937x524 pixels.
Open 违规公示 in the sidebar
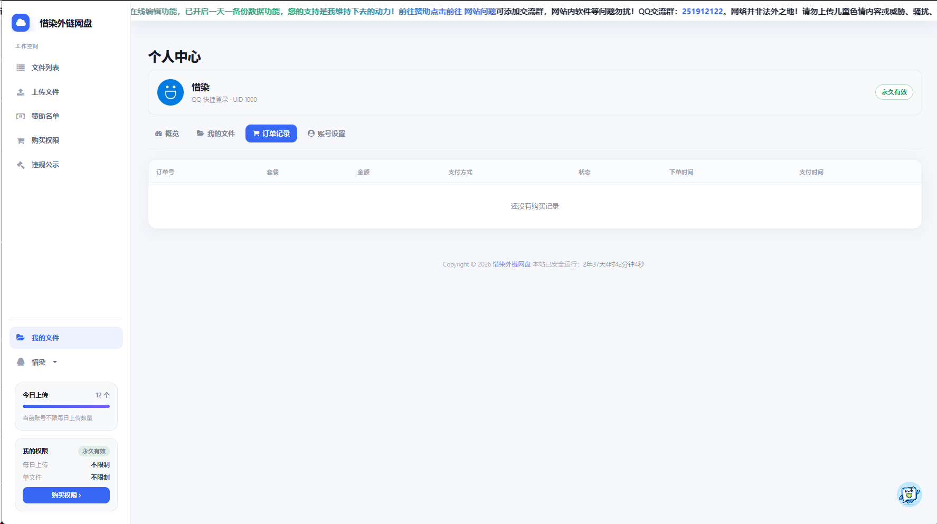point(66,165)
